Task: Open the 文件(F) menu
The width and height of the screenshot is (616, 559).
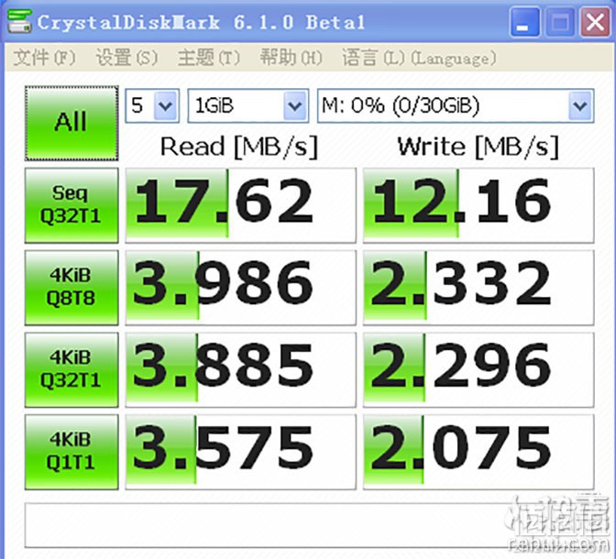Action: click(44, 58)
